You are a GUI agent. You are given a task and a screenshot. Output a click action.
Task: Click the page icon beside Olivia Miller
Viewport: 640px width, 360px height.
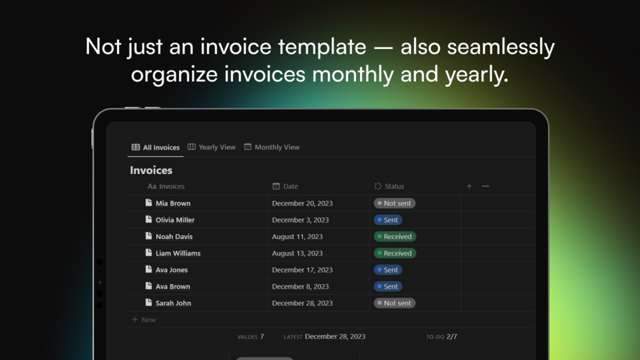[148, 220]
